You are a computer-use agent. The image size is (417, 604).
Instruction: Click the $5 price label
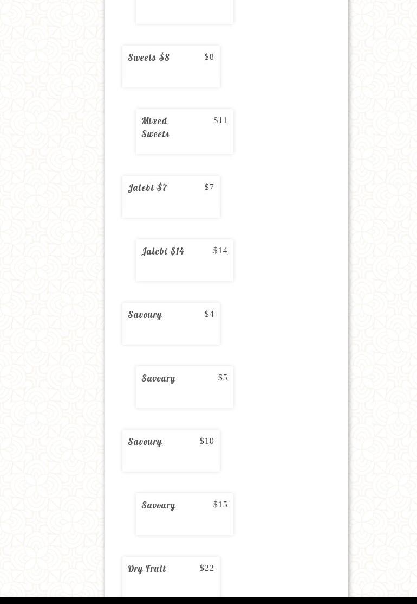click(x=223, y=378)
